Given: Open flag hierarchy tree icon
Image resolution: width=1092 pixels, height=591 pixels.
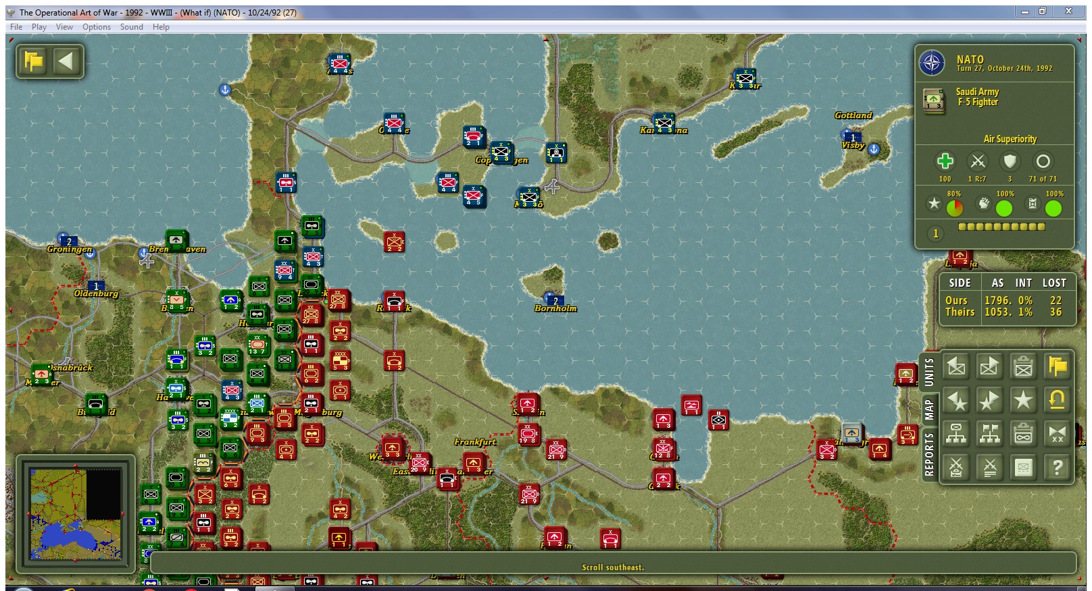Looking at the screenshot, I should 989,434.
